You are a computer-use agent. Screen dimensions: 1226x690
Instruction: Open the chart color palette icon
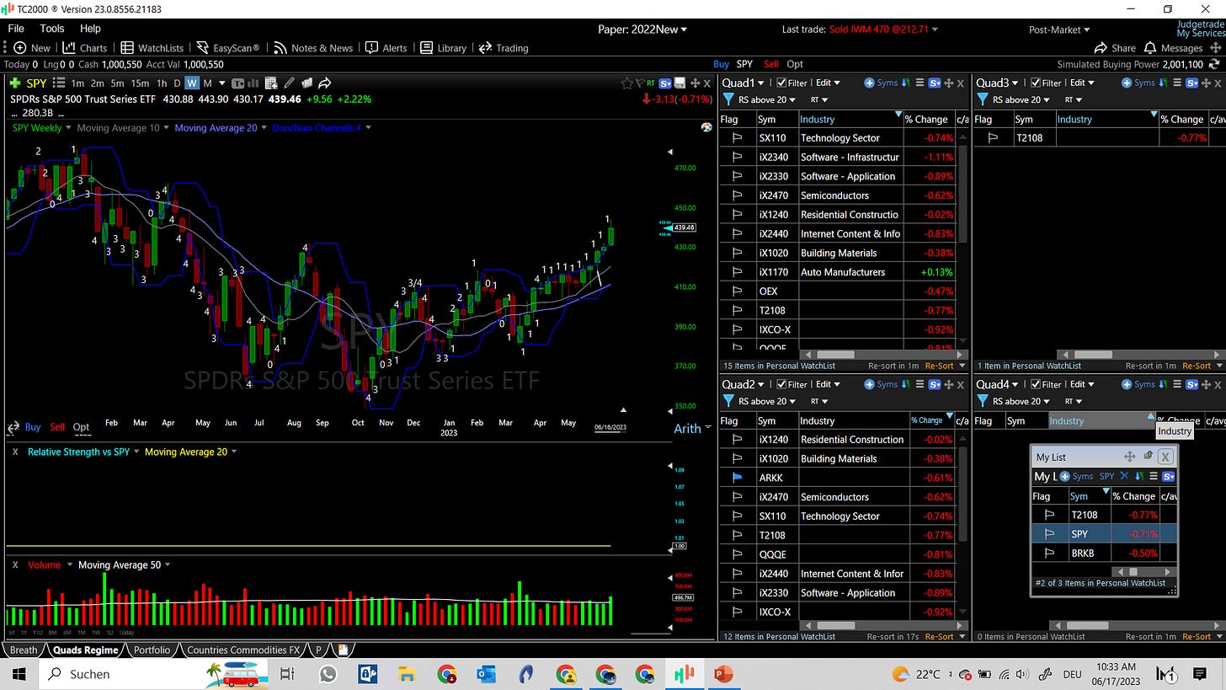point(706,127)
